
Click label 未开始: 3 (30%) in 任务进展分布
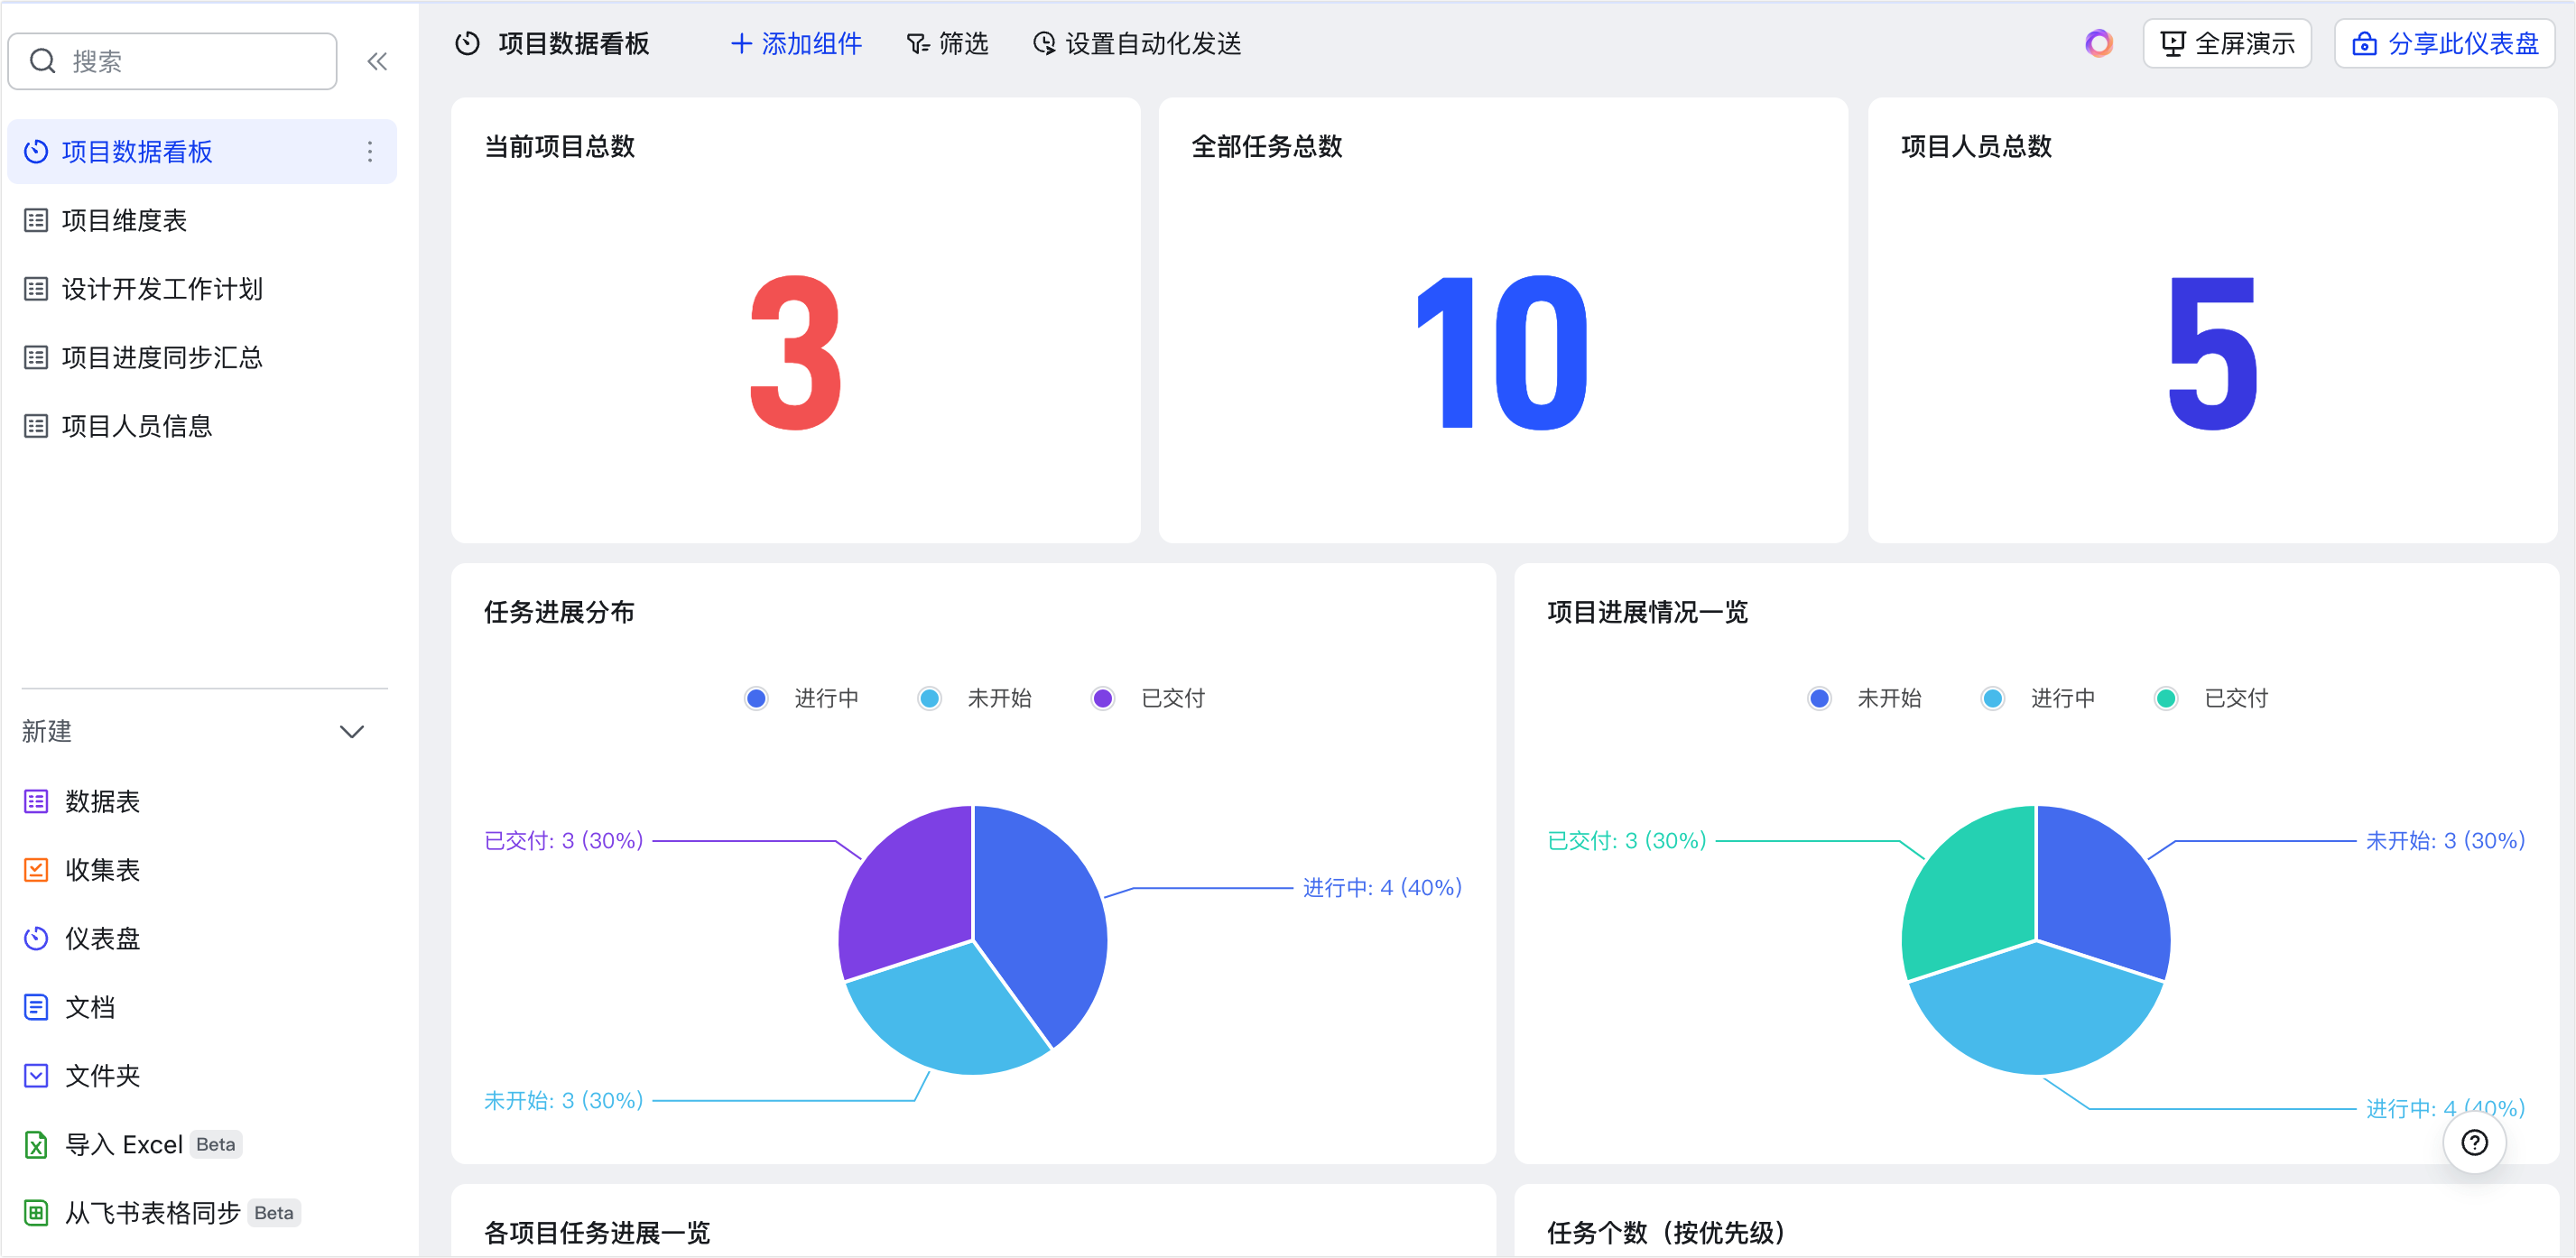click(x=563, y=1100)
